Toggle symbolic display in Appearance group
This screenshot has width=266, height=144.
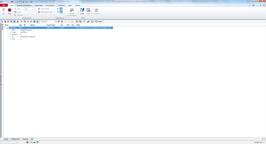point(61,12)
